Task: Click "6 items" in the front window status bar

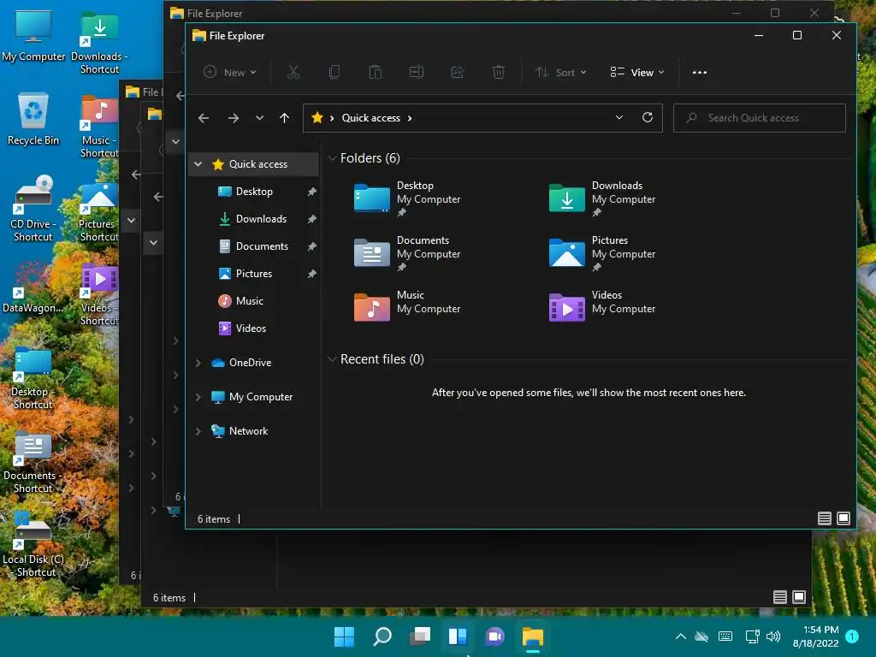Action: coord(214,519)
